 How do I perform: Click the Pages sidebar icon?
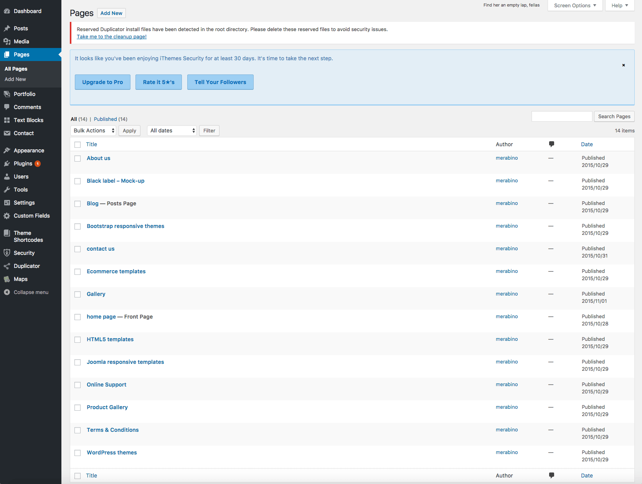coord(7,55)
